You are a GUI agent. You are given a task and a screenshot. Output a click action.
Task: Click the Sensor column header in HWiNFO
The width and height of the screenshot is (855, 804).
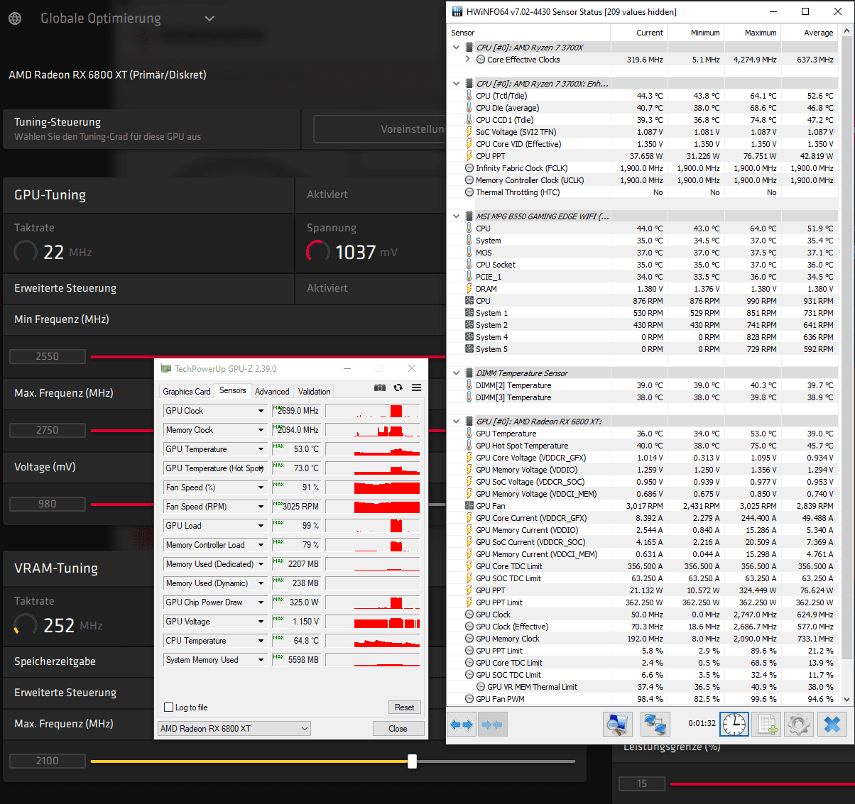tap(528, 33)
